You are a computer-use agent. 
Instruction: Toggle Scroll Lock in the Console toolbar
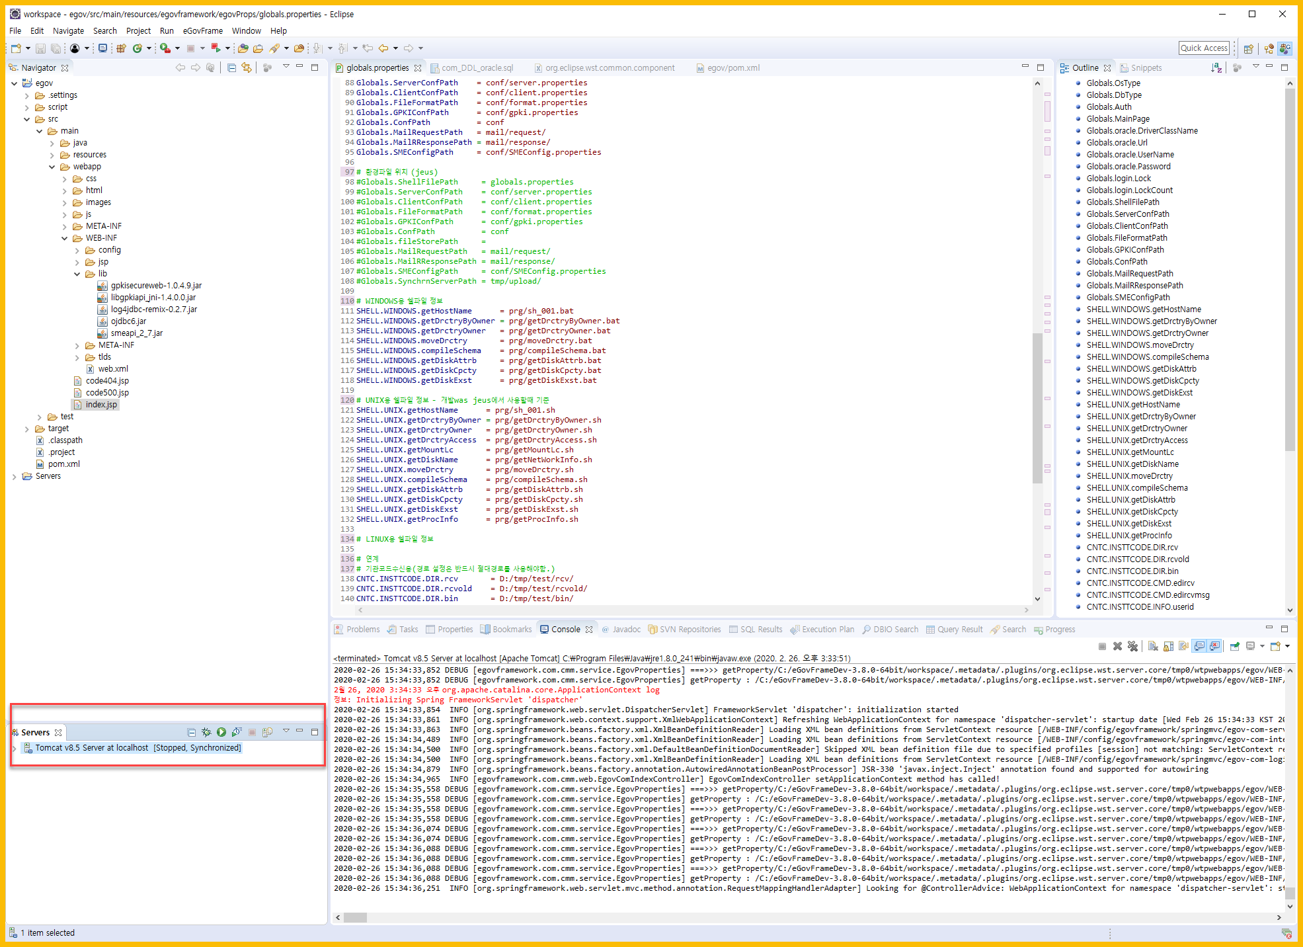1168,646
